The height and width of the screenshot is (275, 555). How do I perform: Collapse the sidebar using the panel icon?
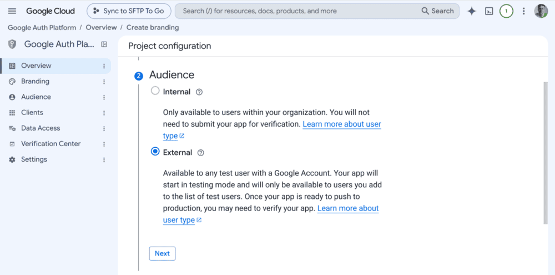point(104,44)
